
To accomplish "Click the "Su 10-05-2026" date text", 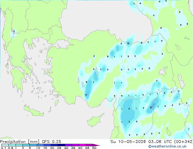I will (128, 142).
